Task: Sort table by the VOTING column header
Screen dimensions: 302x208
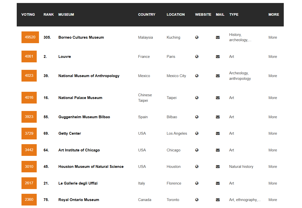Action: [x=28, y=14]
